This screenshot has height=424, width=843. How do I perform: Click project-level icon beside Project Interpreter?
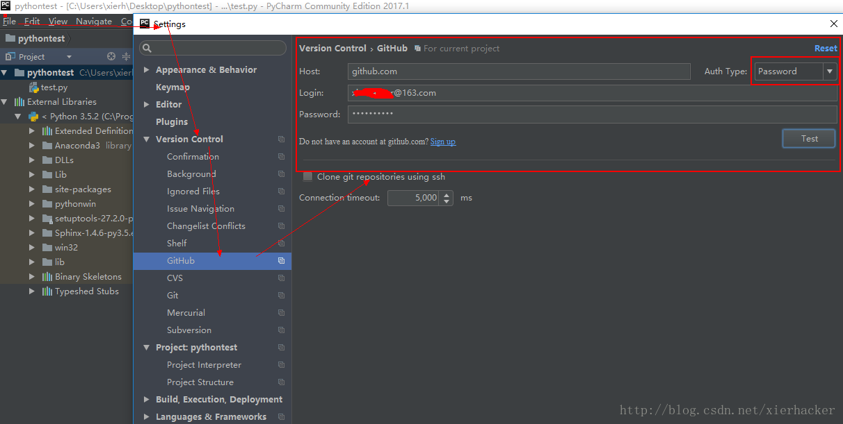pyautogui.click(x=281, y=365)
